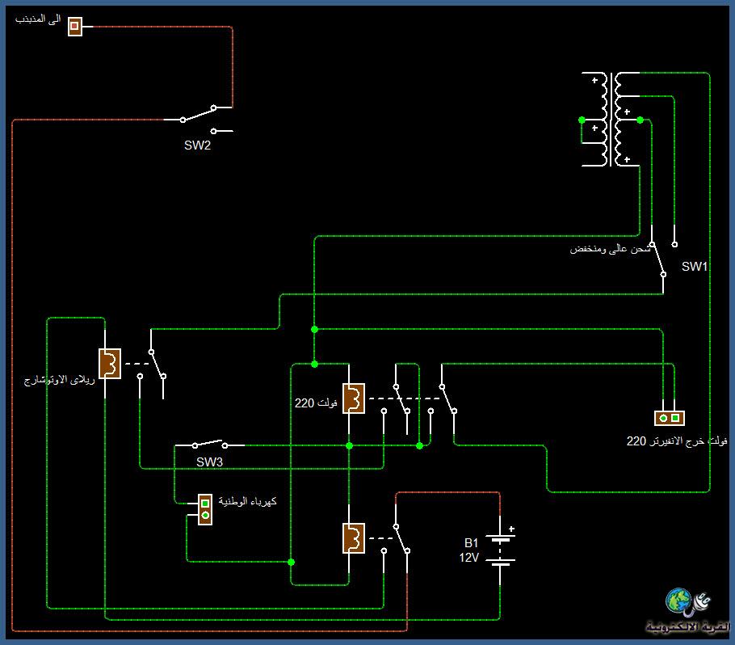
Task: Toggle the SW3 switch
Action: tap(209, 445)
